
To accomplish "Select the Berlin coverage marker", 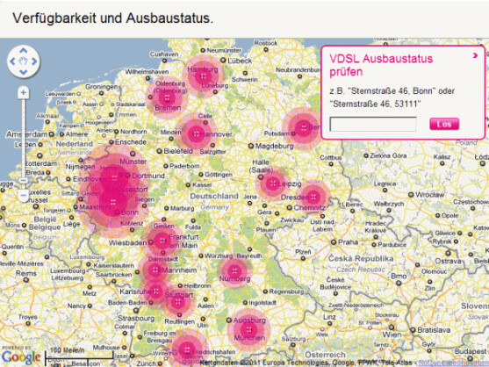I will pyautogui.click(x=303, y=127).
